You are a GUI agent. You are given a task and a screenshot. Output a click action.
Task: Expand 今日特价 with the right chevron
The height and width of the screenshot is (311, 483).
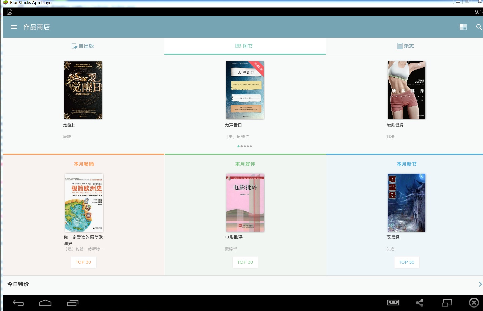click(480, 284)
